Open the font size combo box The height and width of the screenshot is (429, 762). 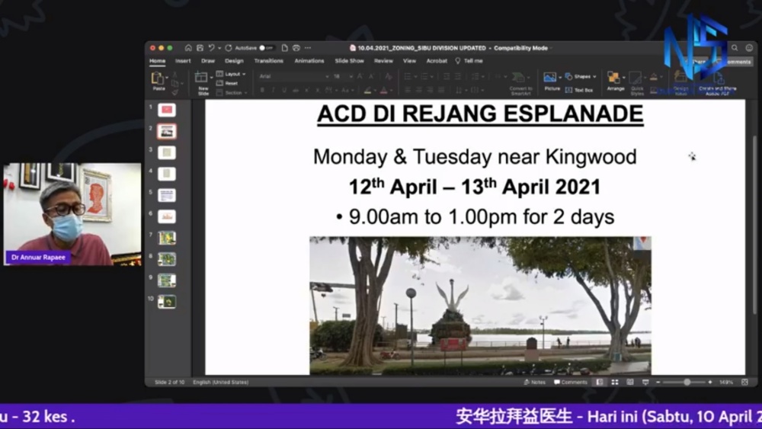[344, 76]
